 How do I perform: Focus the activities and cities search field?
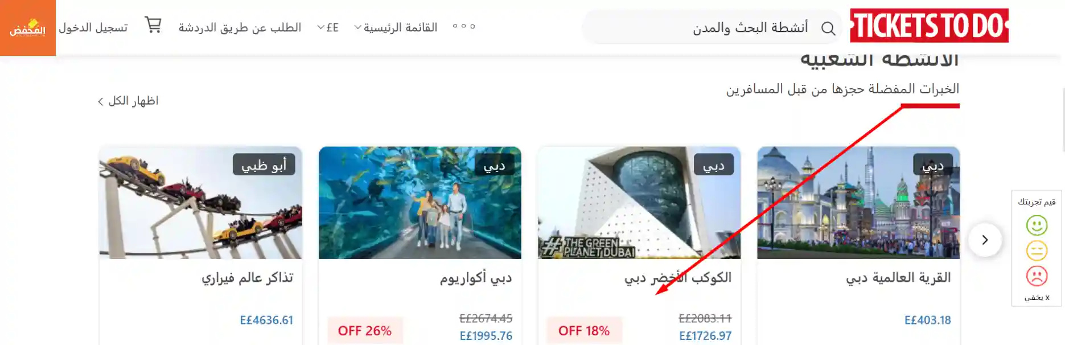click(712, 27)
